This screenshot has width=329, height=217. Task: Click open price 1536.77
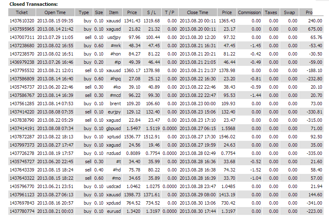132,137
